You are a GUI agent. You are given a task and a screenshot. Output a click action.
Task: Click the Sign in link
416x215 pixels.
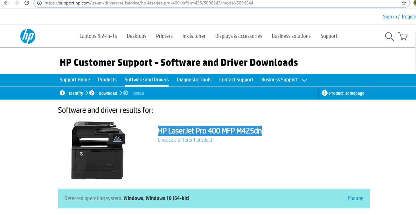click(390, 16)
